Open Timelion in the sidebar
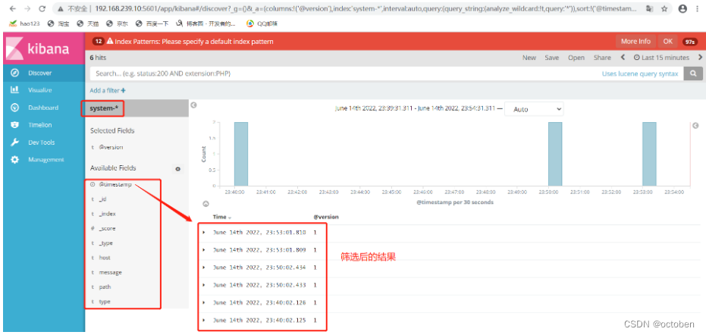706x335 pixels. [40, 125]
